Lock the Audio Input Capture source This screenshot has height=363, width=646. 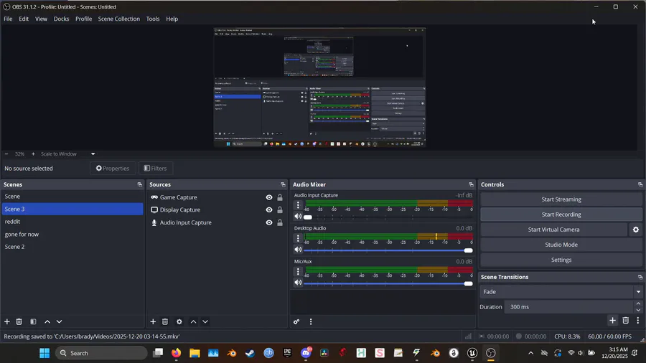coord(280,222)
